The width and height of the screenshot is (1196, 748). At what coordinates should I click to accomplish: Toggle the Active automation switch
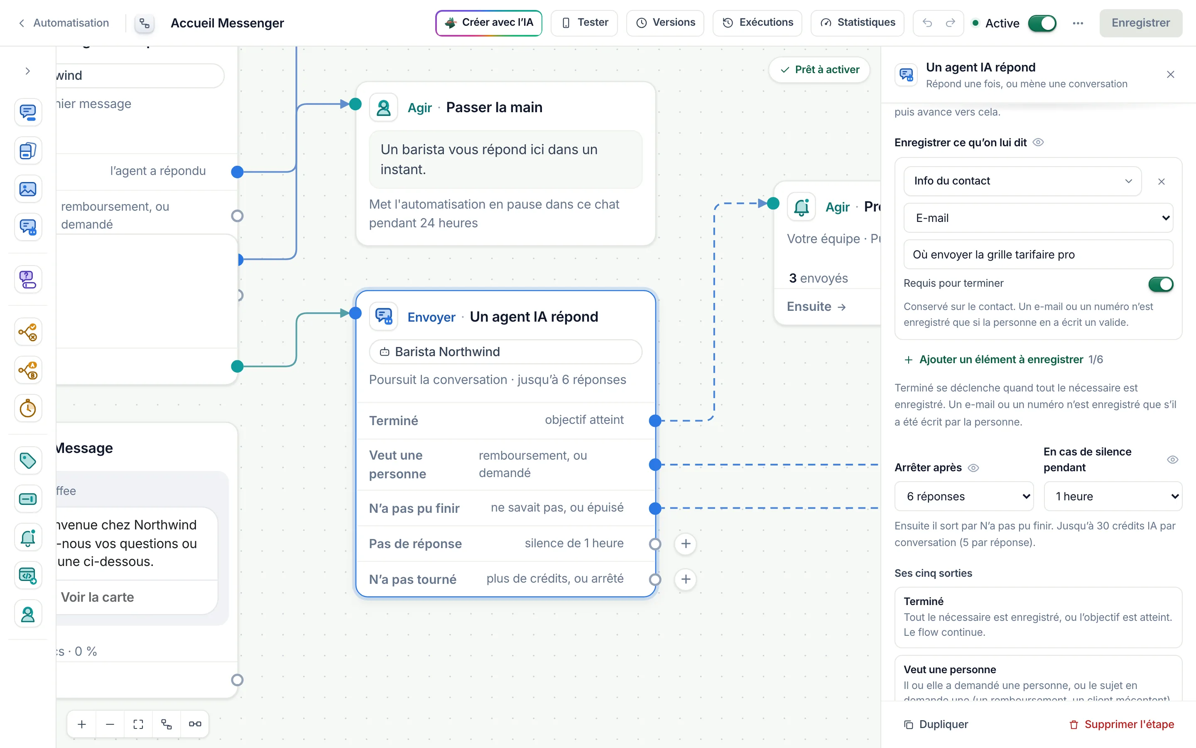click(x=1042, y=23)
